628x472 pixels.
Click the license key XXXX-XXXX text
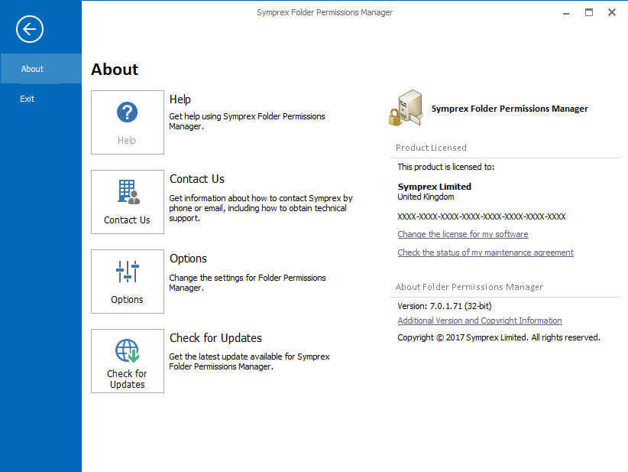[x=481, y=217]
